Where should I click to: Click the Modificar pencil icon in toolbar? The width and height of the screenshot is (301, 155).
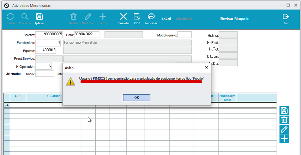pyautogui.click(x=88, y=17)
